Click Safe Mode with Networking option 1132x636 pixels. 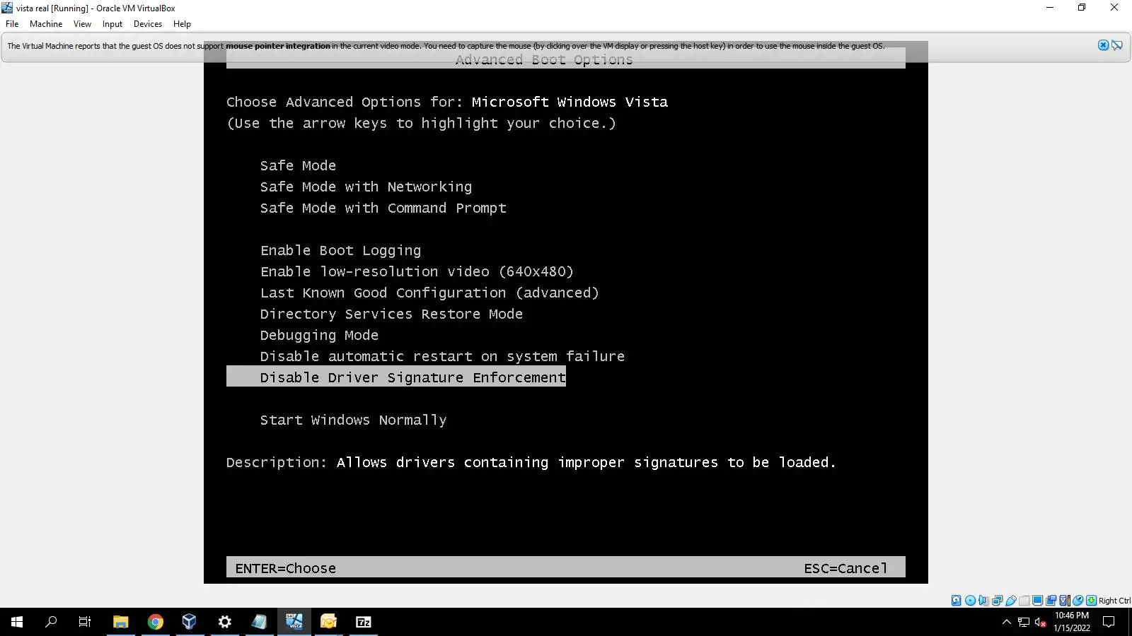(x=366, y=187)
